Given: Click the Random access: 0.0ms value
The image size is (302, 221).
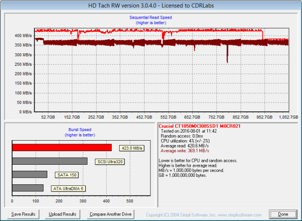Looking at the screenshot, I should [182, 136].
